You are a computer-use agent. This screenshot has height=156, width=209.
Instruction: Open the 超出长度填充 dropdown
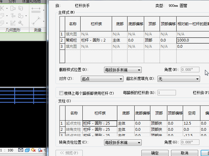(178, 79)
